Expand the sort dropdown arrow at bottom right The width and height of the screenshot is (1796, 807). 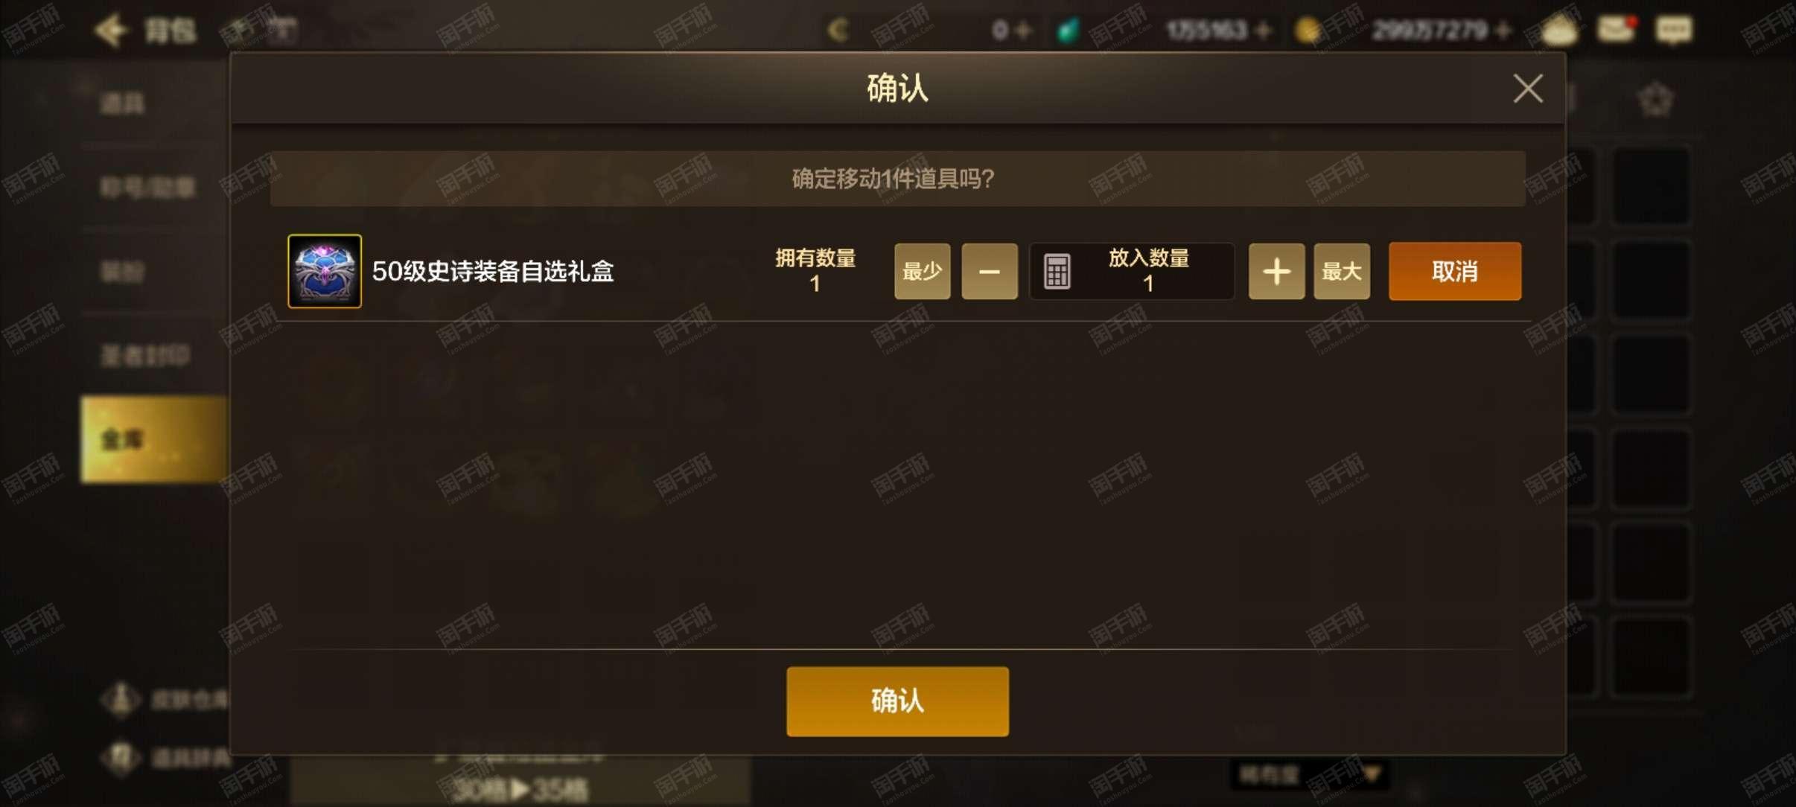pos(1371,775)
